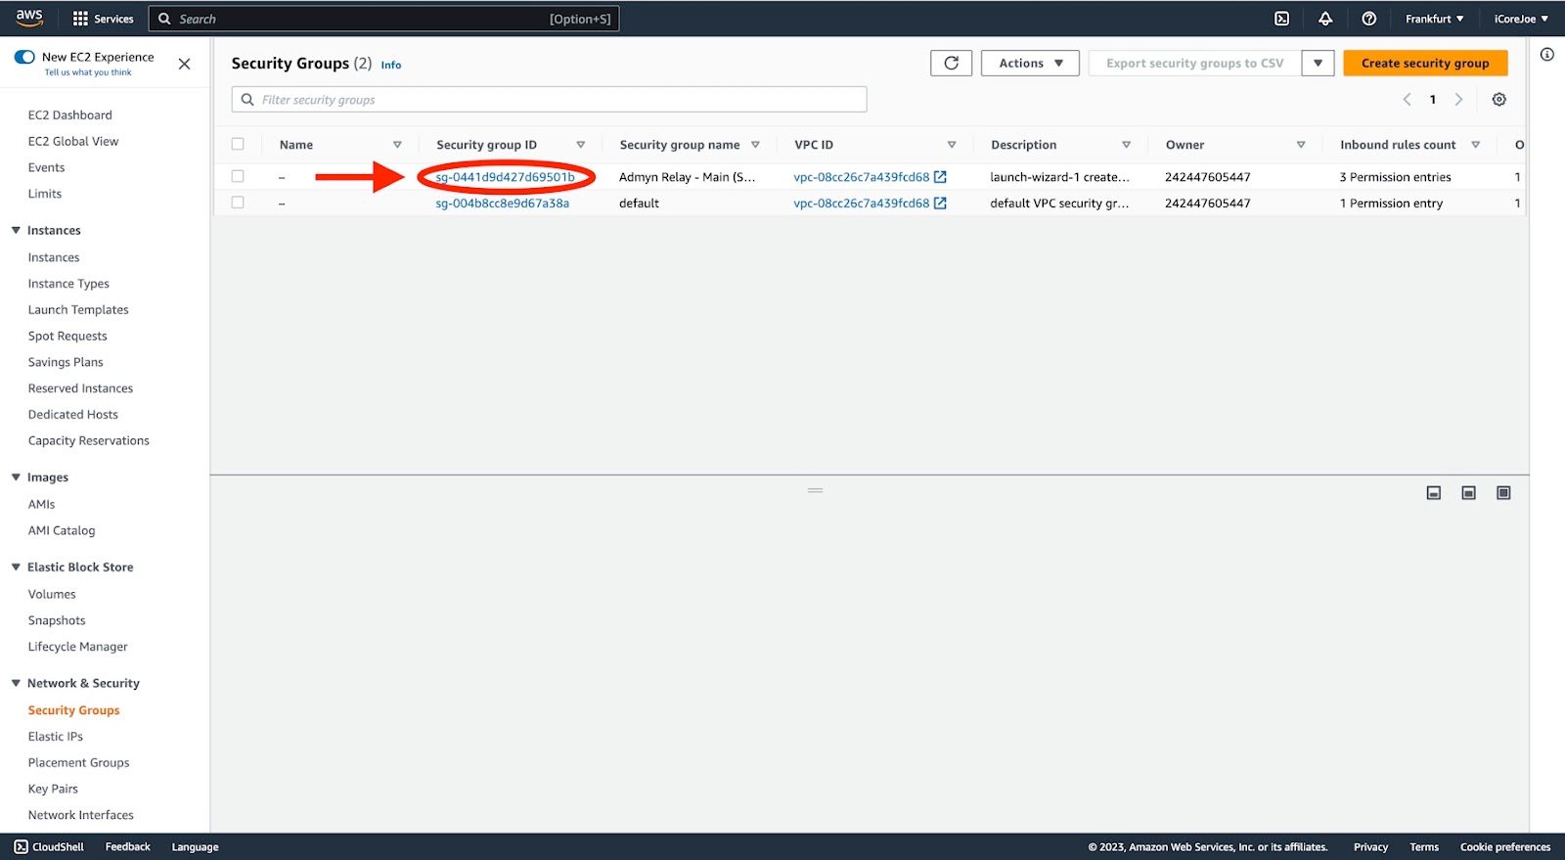Open the notifications bell
The width and height of the screenshot is (1565, 860).
pyautogui.click(x=1325, y=19)
